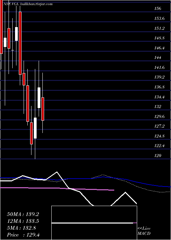Click the 156 price axis label
Image resolution: width=171 pixels, height=240 pixels.
point(158,9)
